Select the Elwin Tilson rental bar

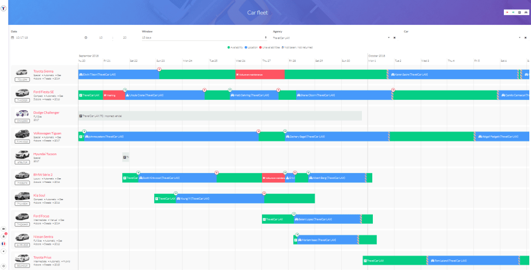point(119,74)
